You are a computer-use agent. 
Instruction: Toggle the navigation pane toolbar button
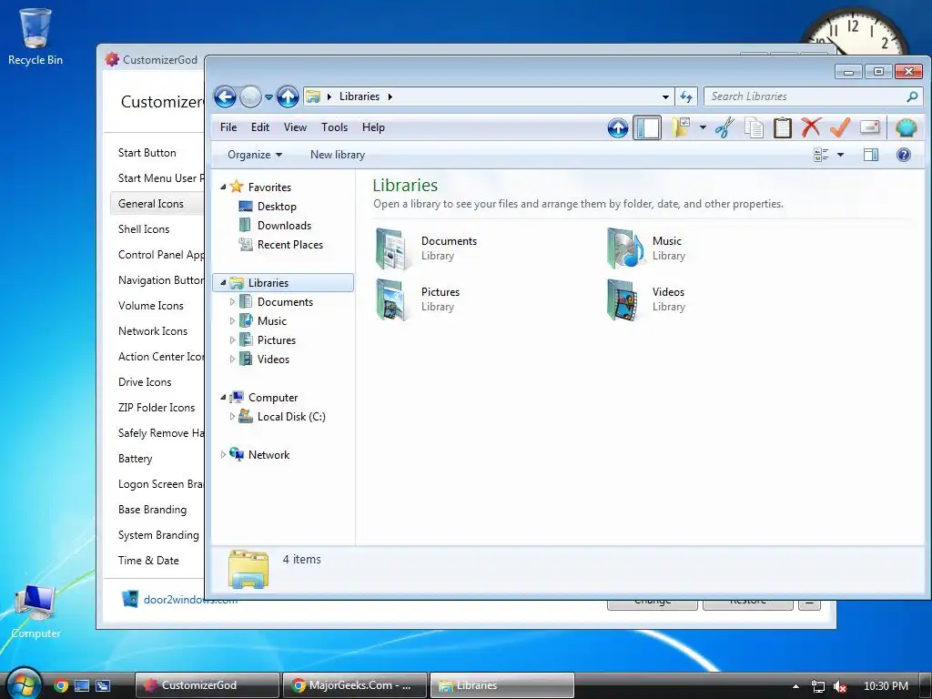pos(647,127)
